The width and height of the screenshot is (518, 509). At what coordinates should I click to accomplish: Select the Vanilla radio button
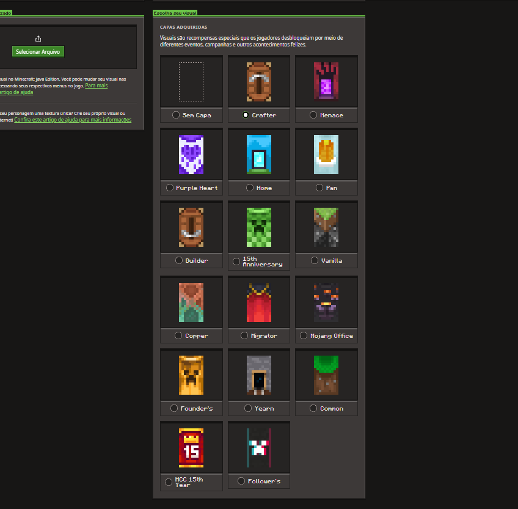pyautogui.click(x=315, y=260)
